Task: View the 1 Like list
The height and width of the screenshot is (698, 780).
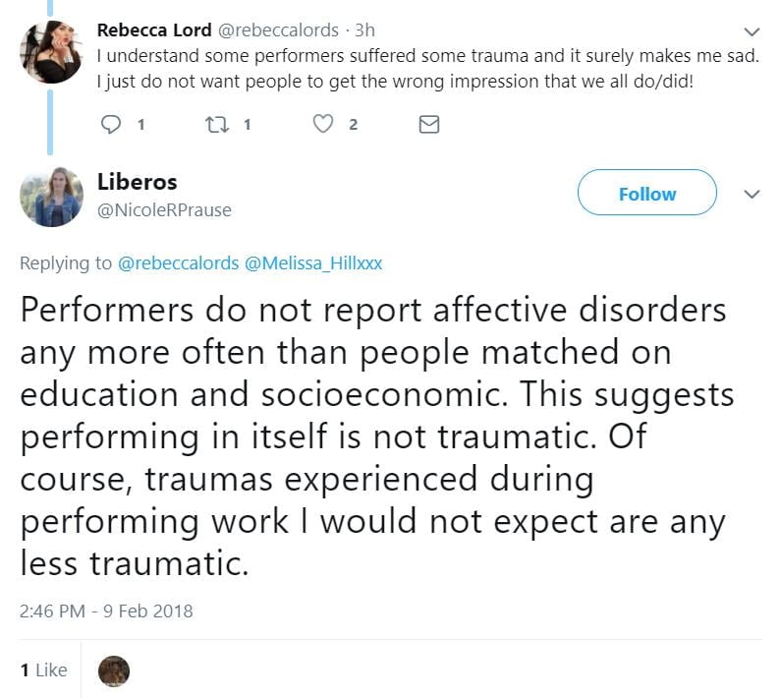Action: [44, 670]
